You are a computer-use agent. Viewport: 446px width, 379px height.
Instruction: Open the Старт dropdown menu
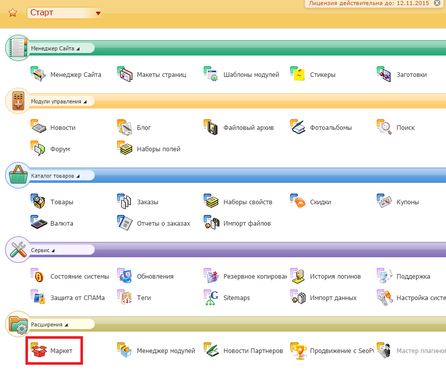click(x=98, y=13)
